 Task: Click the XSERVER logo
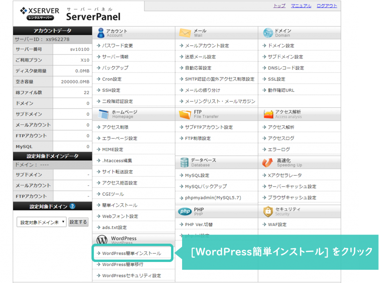40,14
